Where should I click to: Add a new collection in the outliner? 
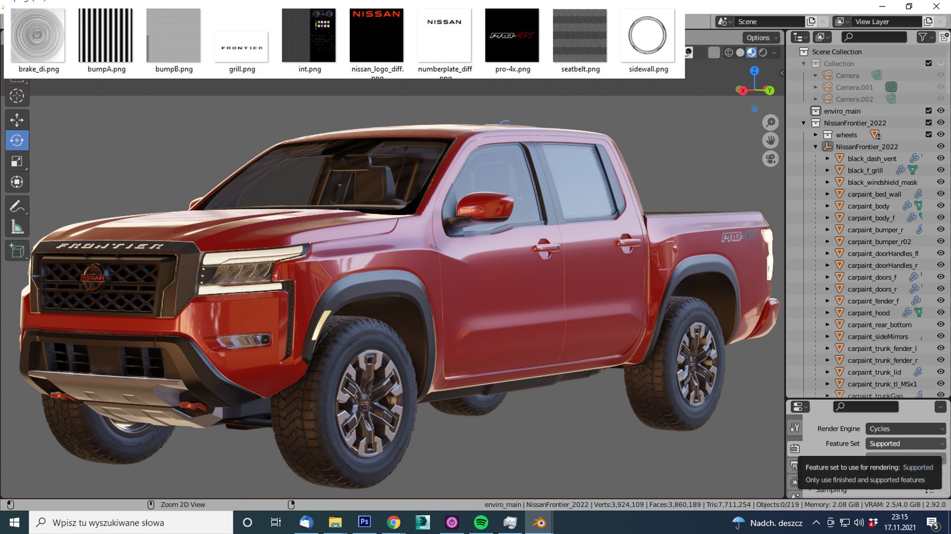point(944,37)
